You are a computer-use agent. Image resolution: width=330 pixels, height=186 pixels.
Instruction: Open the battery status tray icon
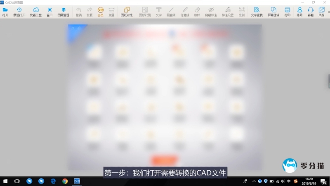point(271,181)
